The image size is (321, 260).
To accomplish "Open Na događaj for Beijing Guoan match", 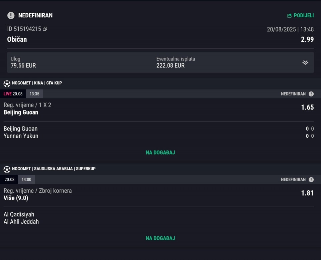I will click(x=160, y=153).
